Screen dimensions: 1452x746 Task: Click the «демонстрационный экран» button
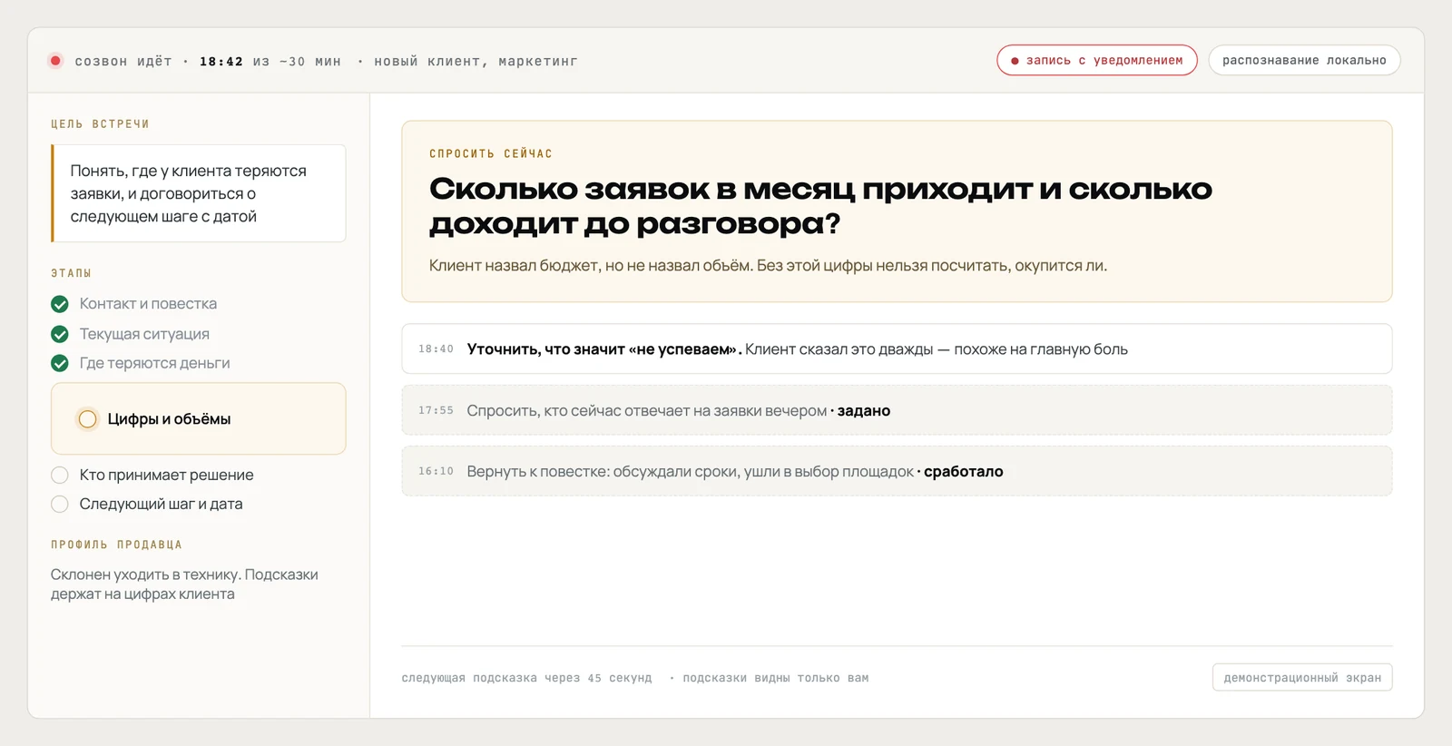click(x=1302, y=677)
